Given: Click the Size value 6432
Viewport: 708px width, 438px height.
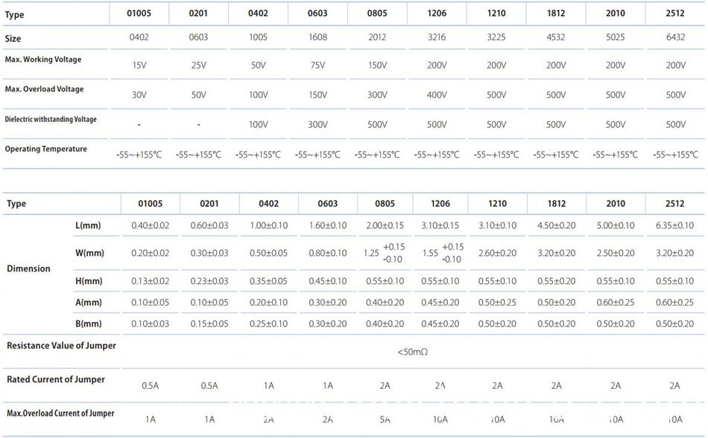Looking at the screenshot, I should tap(675, 37).
